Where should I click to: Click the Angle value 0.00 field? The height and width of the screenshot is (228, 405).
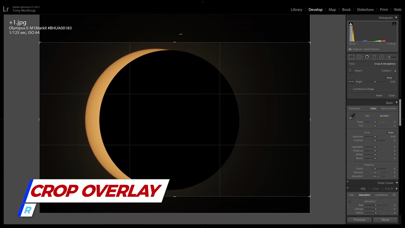[x=393, y=82]
